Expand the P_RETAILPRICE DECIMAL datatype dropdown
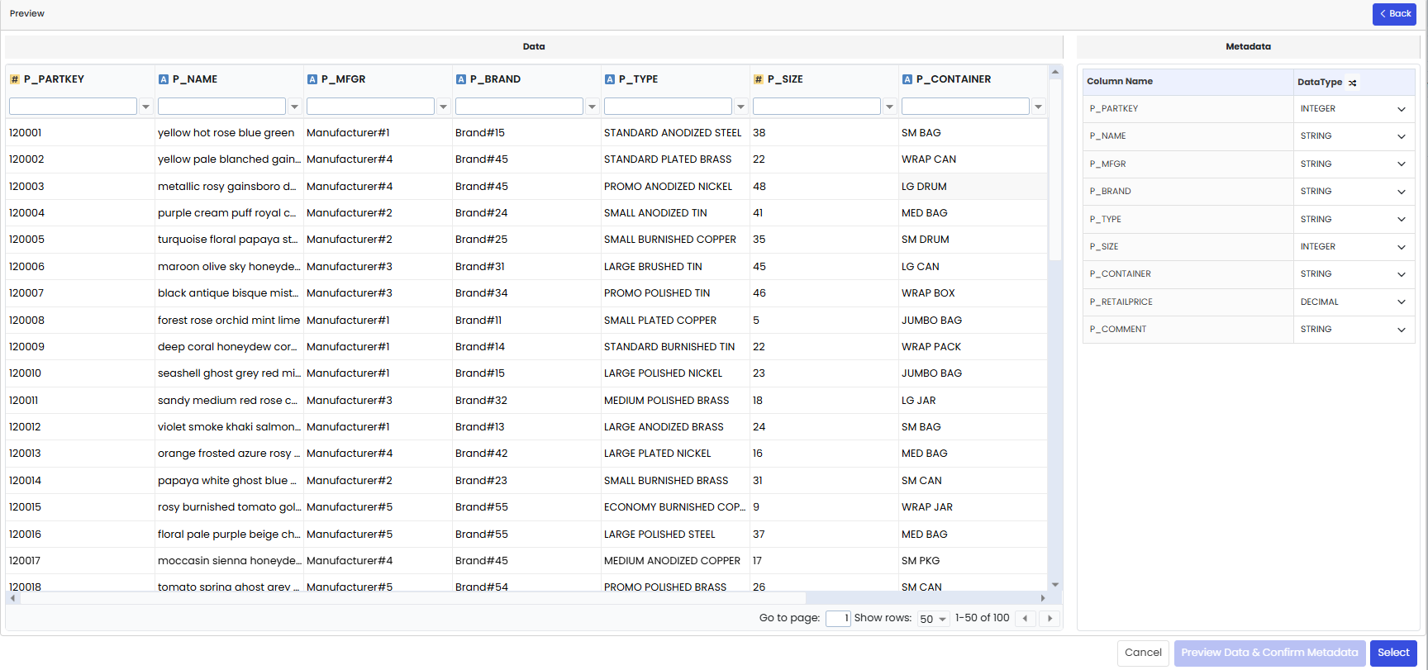The width and height of the screenshot is (1428, 670). point(1402,302)
